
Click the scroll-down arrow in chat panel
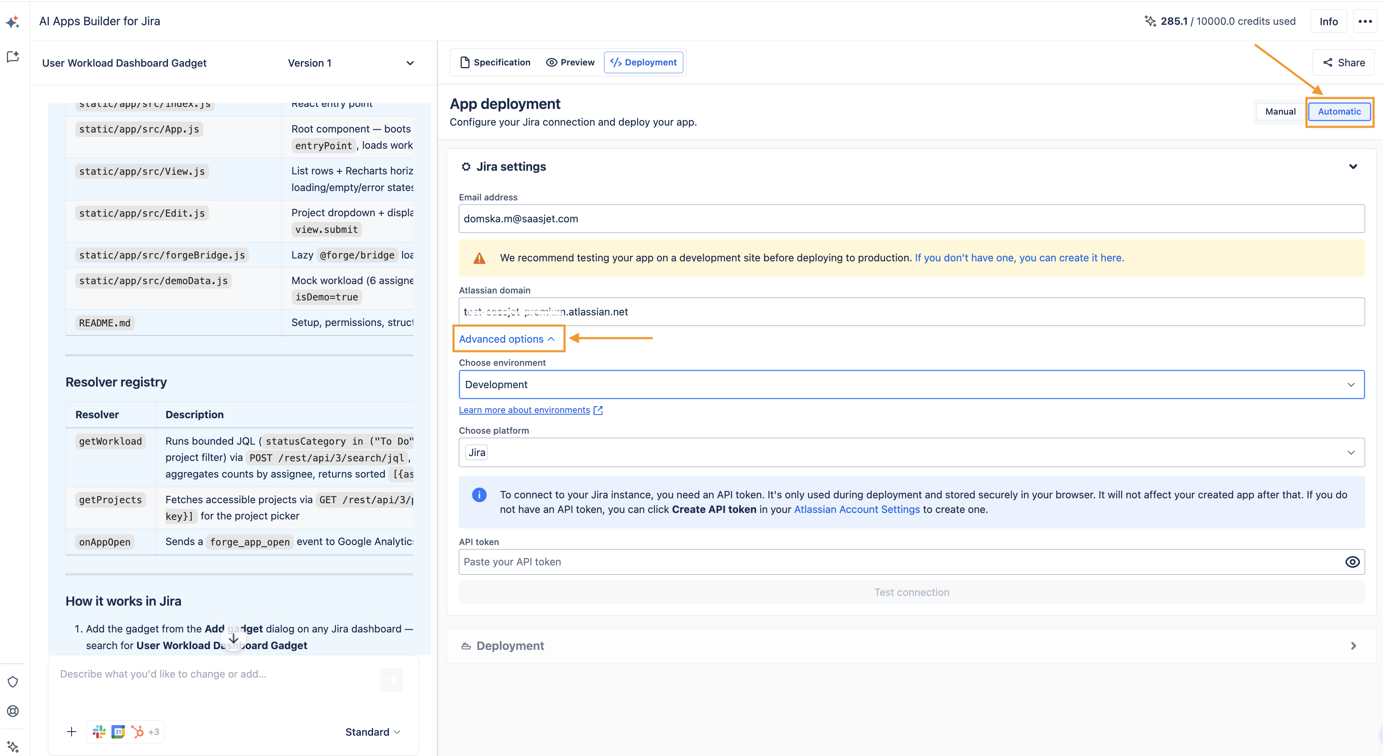(x=233, y=639)
